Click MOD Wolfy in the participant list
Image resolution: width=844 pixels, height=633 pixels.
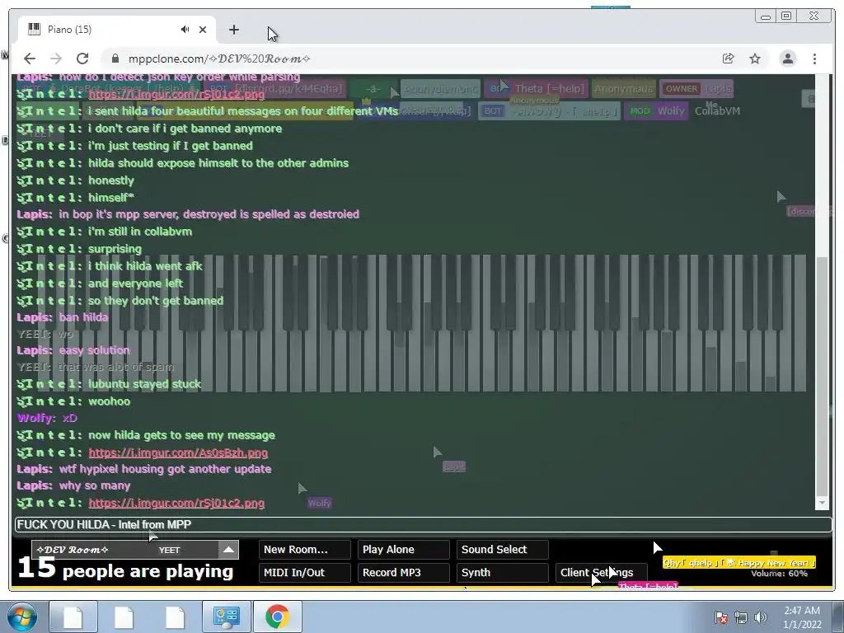click(x=655, y=111)
